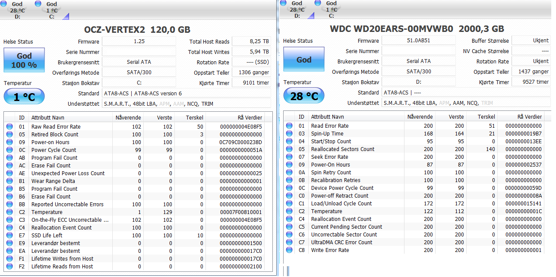Image resolution: width=556 pixels, height=277 pixels.
Task: Click the OCZ-VERTEX2 120,0 GB drive title
Action: coord(137,30)
